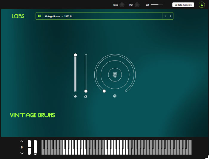The image size is (209, 159).
Task: Go to the next preset arrow
Action: click(170, 16)
